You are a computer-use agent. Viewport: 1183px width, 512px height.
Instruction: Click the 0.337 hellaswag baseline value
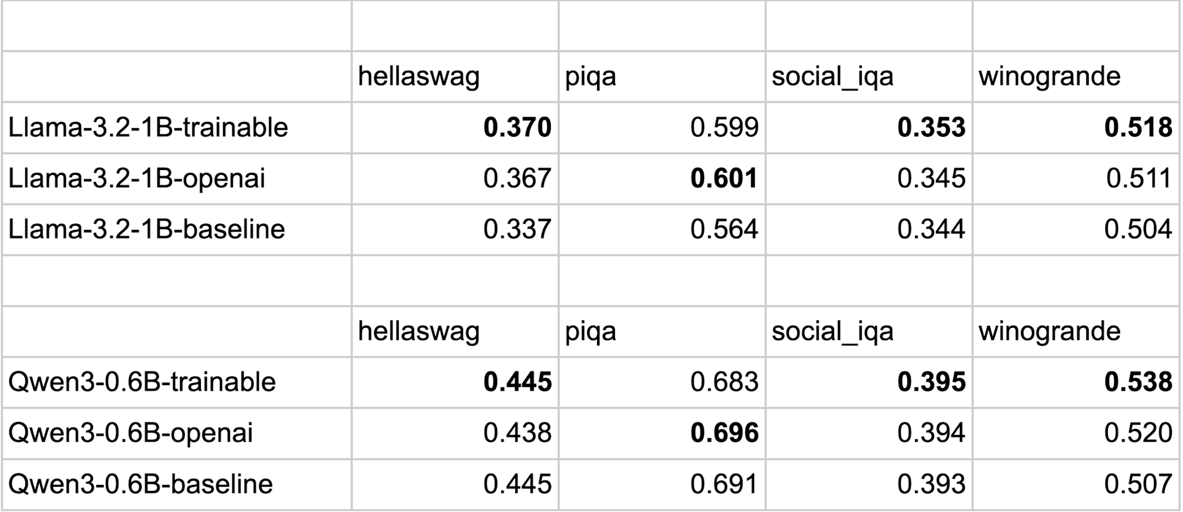pos(517,229)
